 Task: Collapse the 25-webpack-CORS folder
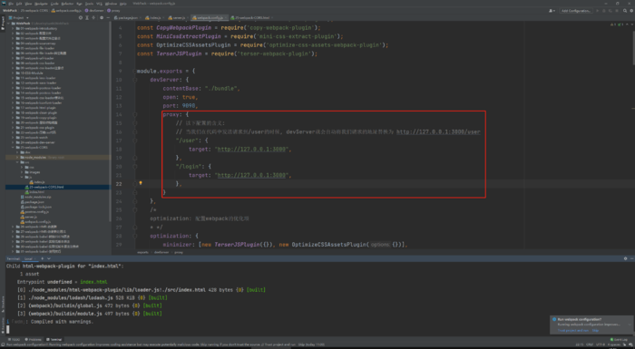13,148
